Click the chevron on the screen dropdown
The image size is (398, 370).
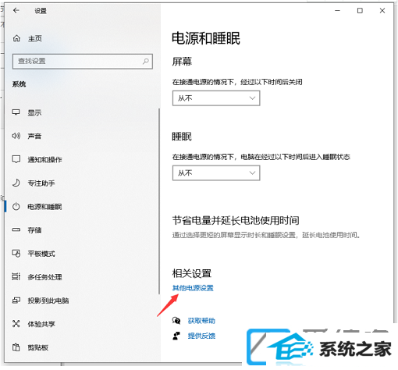[x=252, y=98]
